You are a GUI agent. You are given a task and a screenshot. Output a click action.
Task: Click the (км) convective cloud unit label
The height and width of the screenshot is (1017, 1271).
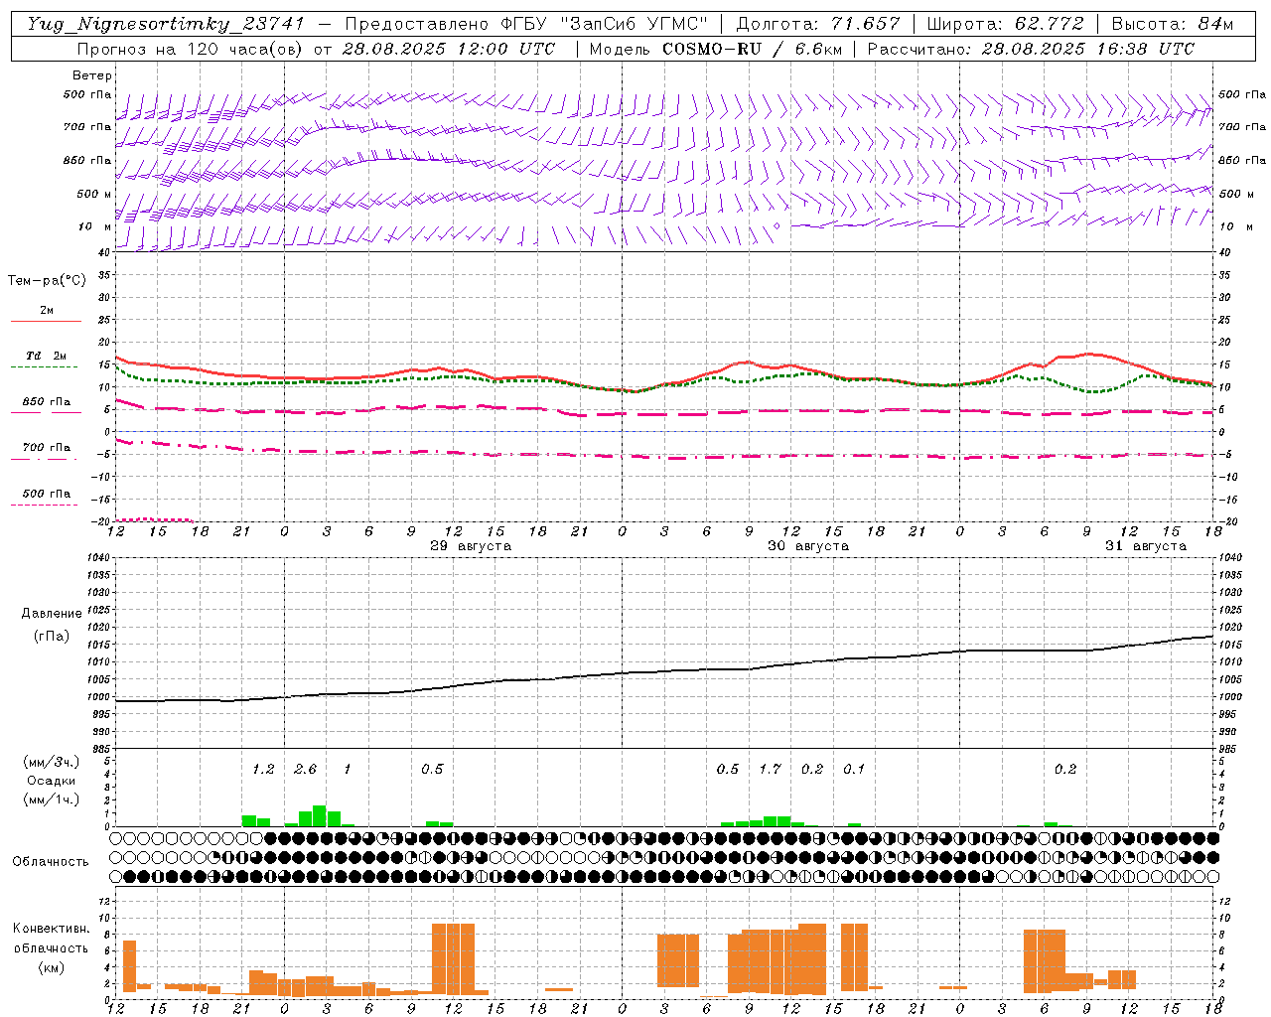(51, 967)
